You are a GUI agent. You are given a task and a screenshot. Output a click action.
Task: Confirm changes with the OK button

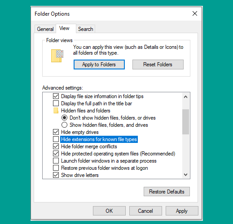[x=109, y=211]
